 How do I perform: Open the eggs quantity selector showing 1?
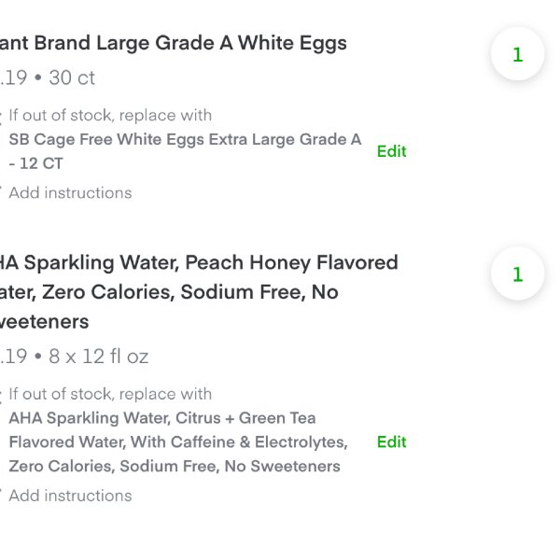tap(517, 54)
